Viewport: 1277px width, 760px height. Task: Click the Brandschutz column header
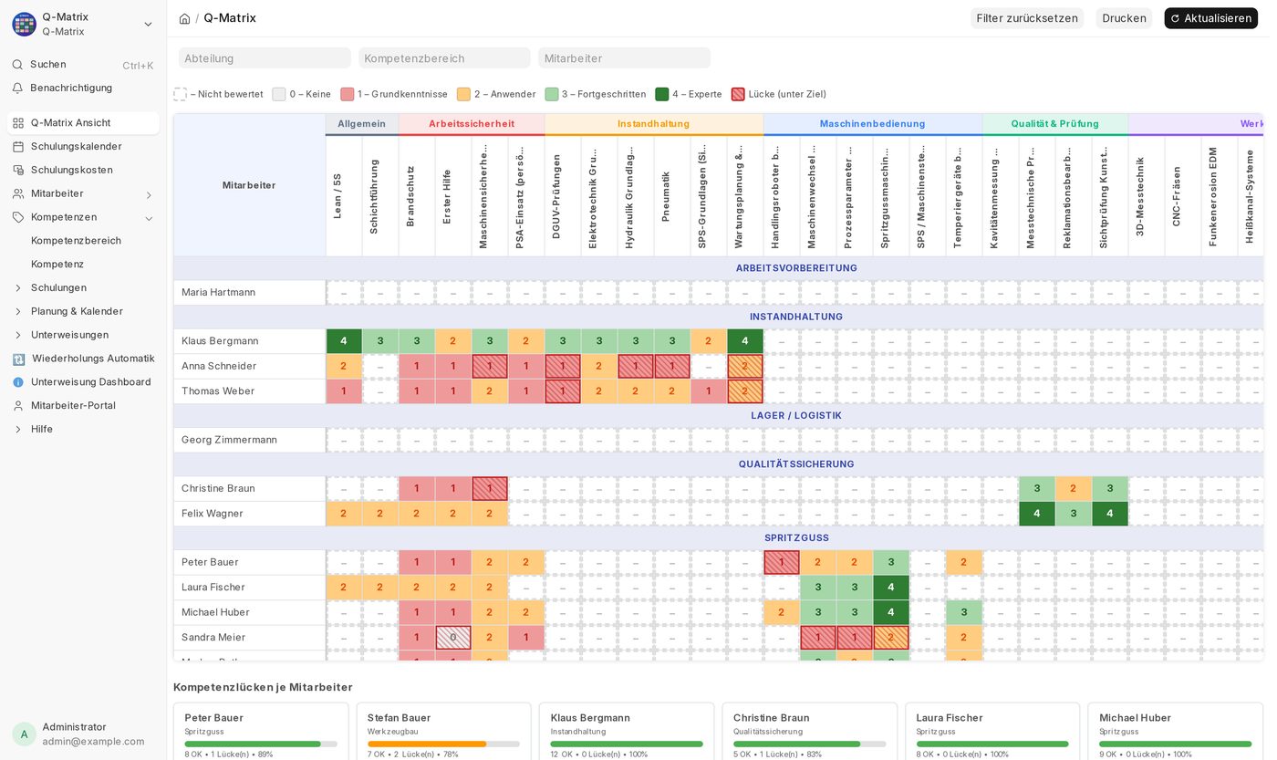tap(417, 196)
